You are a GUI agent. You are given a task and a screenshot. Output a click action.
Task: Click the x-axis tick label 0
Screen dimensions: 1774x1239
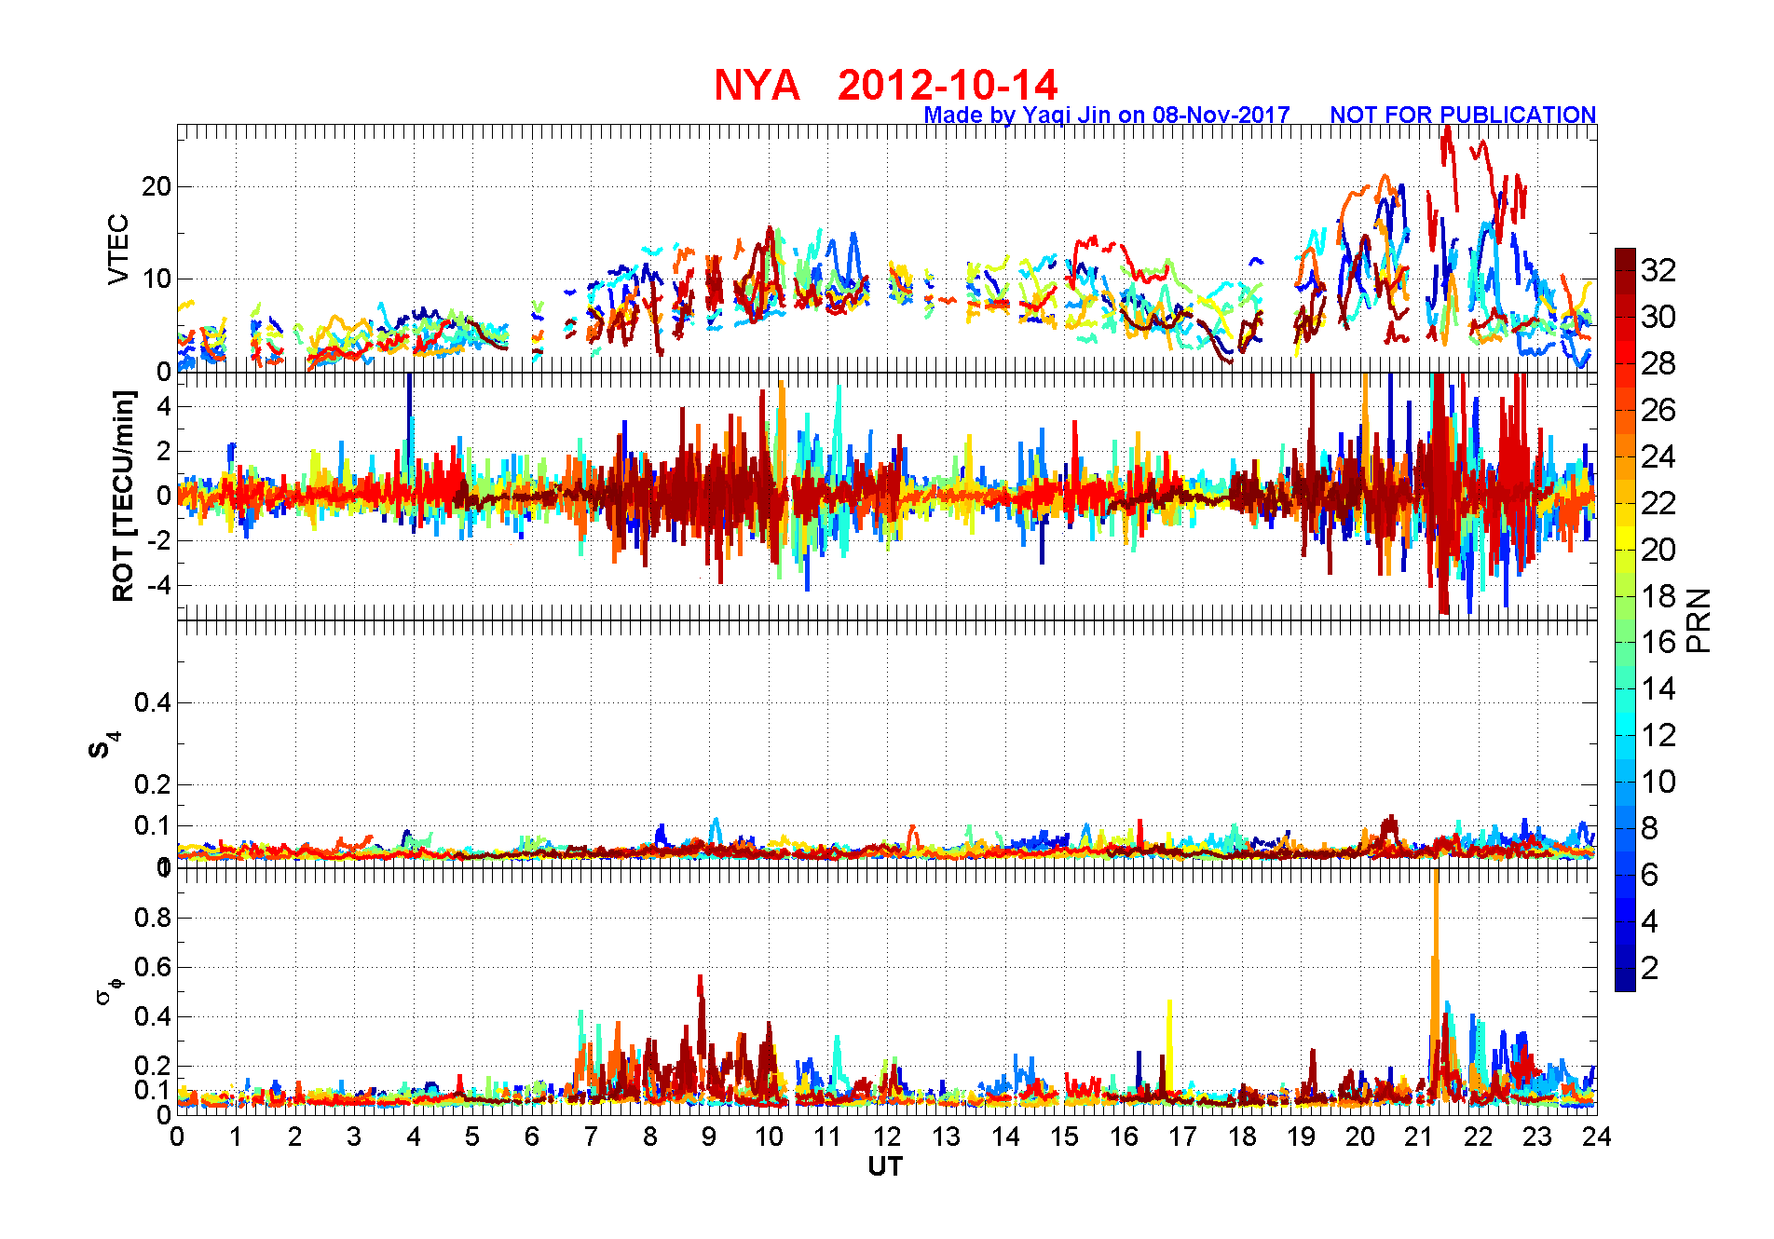(x=177, y=1137)
